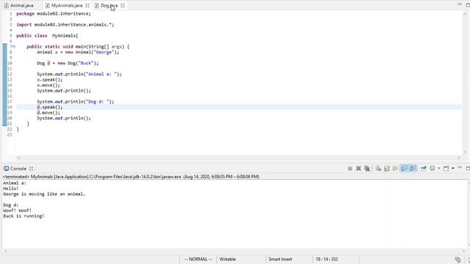
Task: Click the Terminate button in the Console toolbar
Action: (350, 169)
